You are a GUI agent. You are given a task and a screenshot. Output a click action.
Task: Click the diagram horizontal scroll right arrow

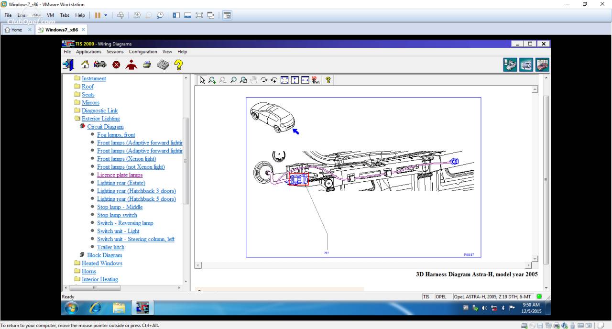coord(528,265)
